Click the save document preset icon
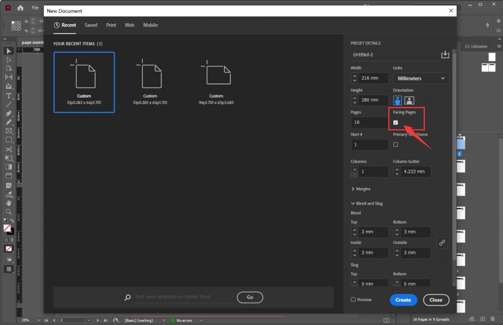The height and width of the screenshot is (325, 503). coord(445,54)
